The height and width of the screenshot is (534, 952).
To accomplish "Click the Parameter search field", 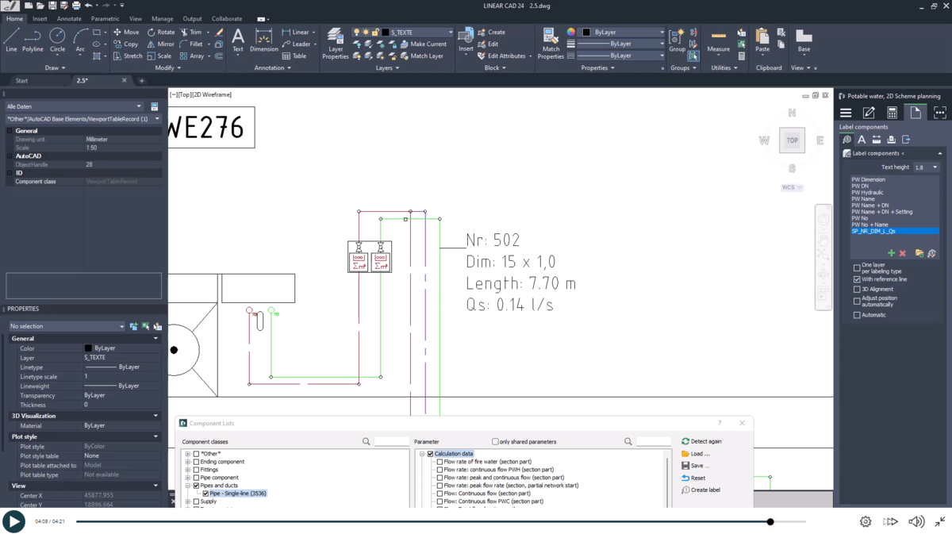I will (654, 441).
